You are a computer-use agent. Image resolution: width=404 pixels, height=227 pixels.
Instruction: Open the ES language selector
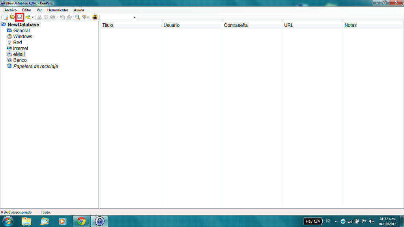[x=328, y=221]
